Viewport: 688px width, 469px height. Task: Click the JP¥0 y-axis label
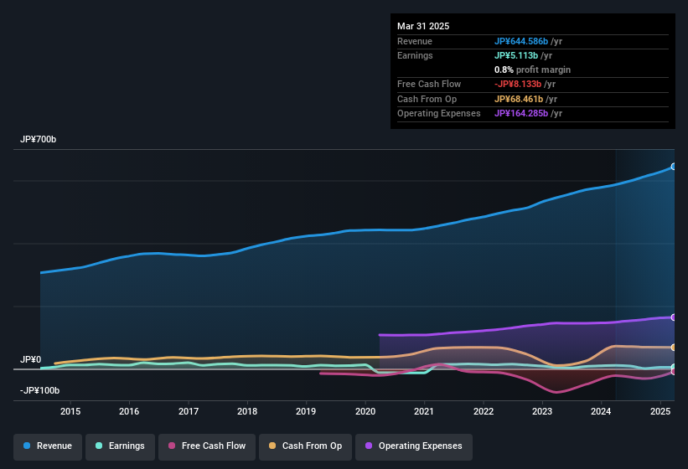[31, 359]
